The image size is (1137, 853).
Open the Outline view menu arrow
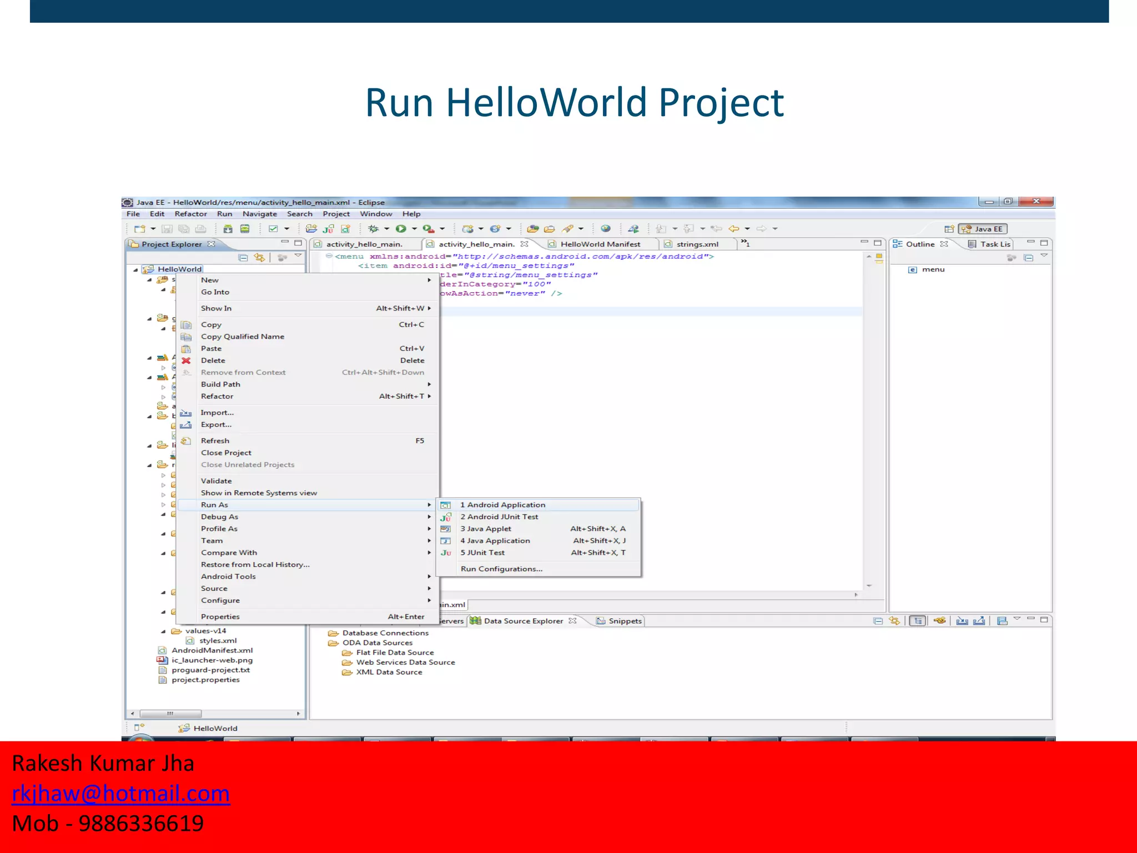pyautogui.click(x=1044, y=256)
